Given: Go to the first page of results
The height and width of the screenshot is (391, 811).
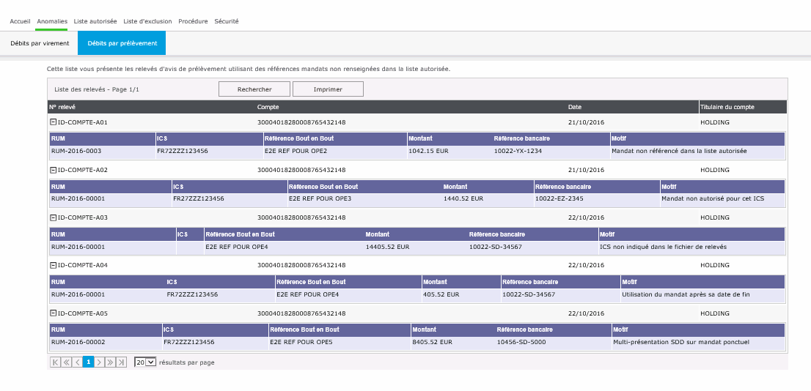Looking at the screenshot, I should [x=55, y=362].
